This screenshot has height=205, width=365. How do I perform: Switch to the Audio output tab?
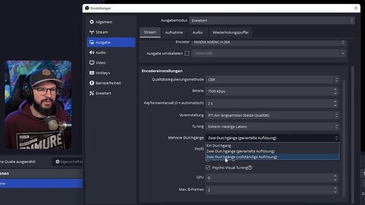click(x=197, y=32)
